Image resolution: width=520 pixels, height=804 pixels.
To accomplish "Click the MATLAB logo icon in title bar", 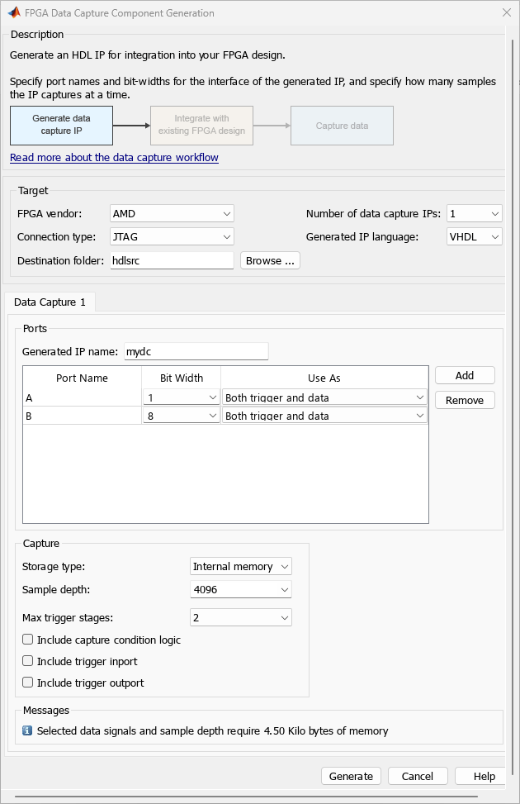I will [x=14, y=13].
